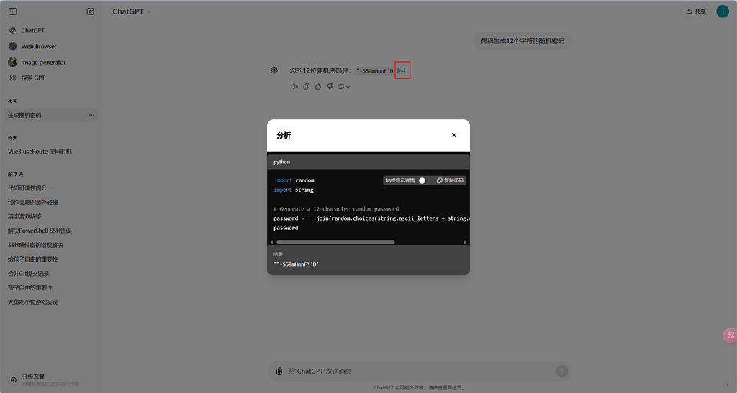Close the analysis dialog
This screenshot has width=737, height=393.
[454, 135]
